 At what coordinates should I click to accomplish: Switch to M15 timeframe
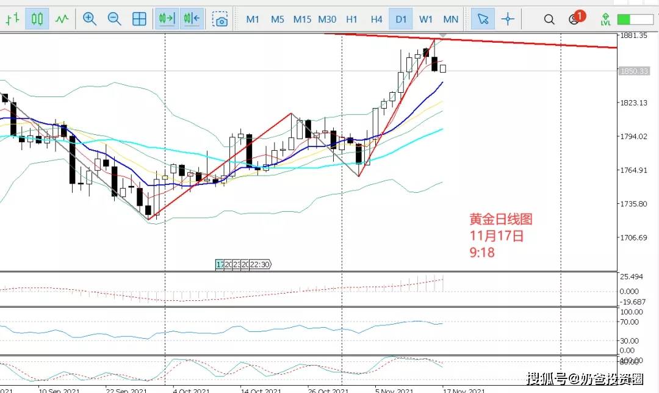point(302,19)
